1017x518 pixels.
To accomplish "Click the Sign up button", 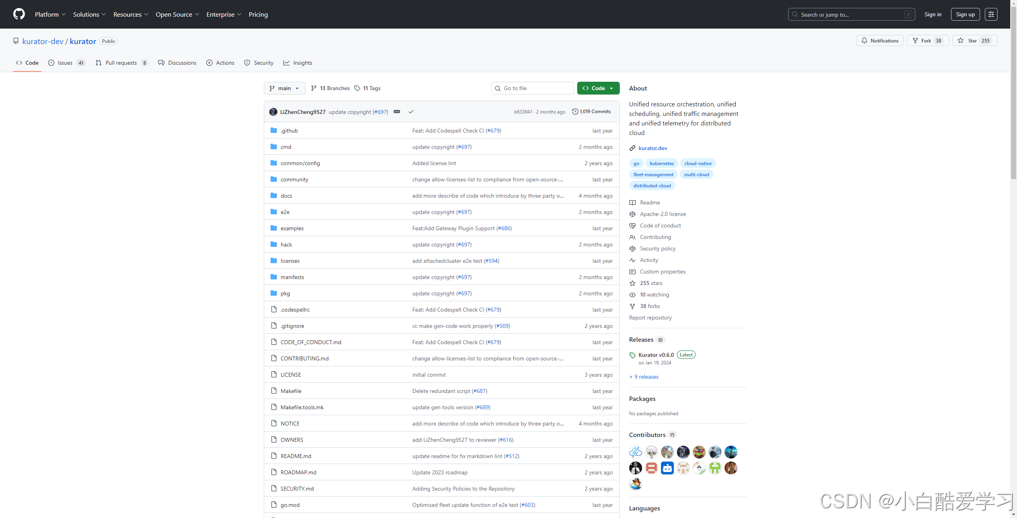I will click(965, 14).
